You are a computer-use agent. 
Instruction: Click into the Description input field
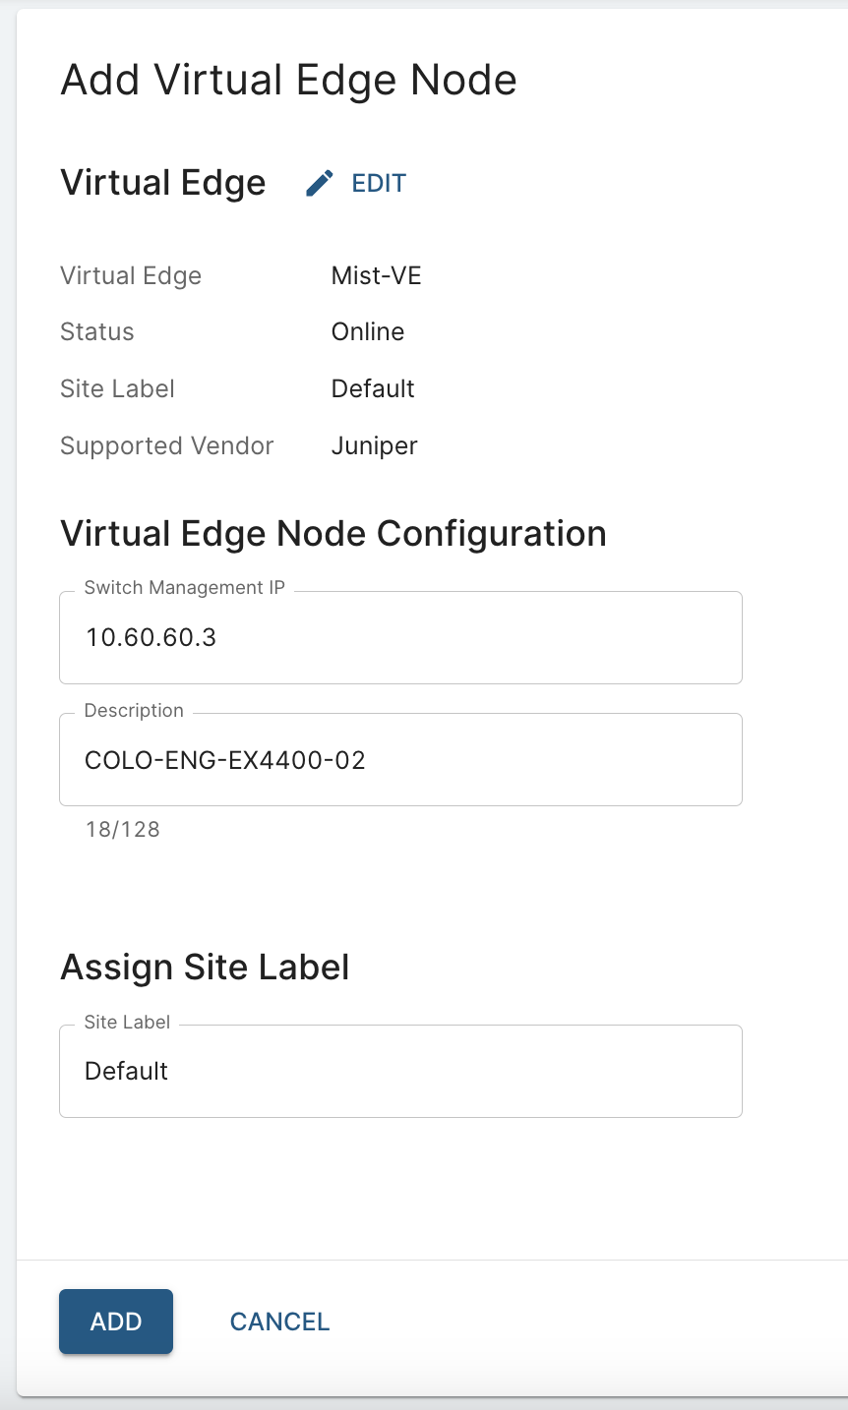coord(400,760)
